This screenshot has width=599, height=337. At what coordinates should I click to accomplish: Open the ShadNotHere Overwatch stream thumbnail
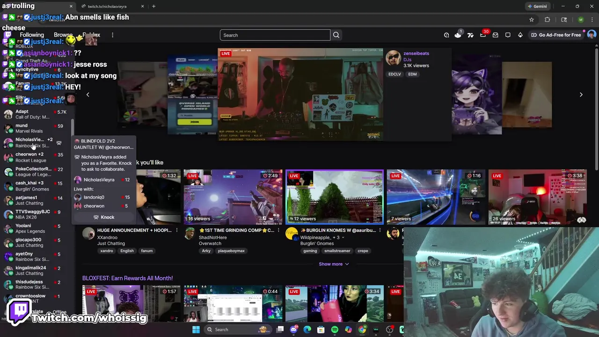click(233, 197)
